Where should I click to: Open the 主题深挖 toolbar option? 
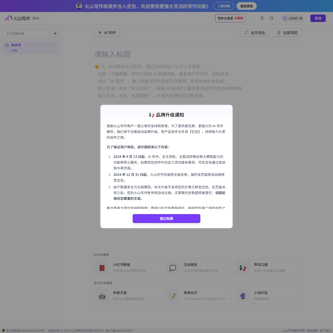coord(287,33)
